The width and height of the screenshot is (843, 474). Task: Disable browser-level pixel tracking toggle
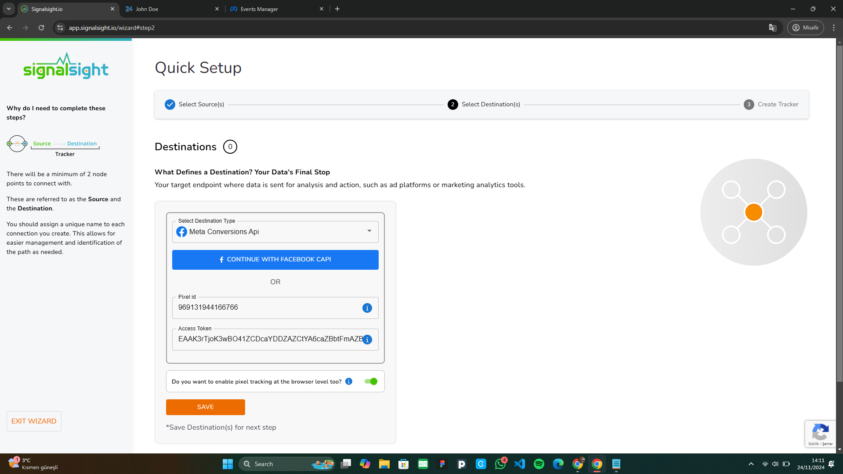[x=371, y=381]
